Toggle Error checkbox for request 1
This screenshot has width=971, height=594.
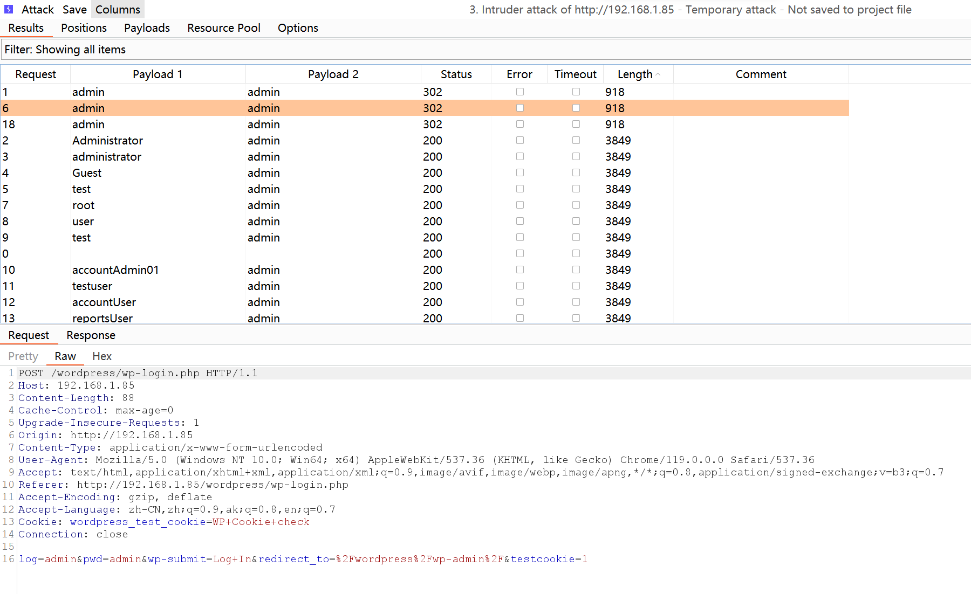(520, 92)
